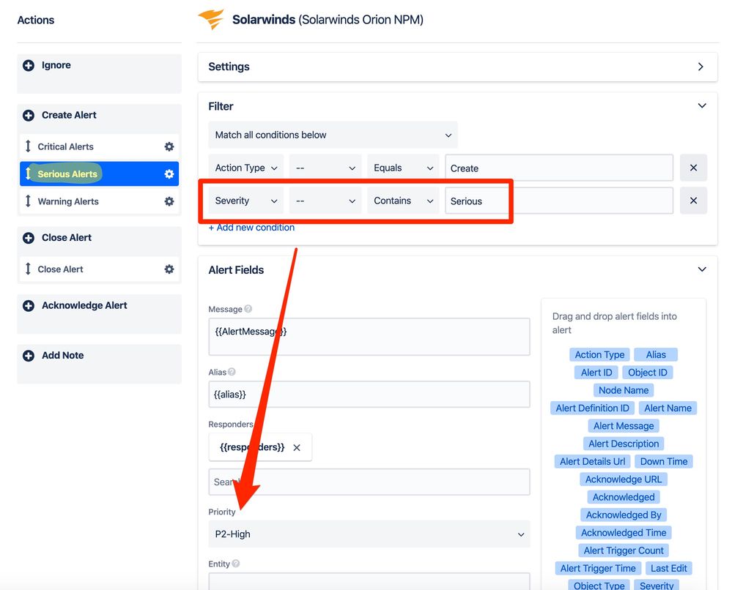Click the Solarwinds logo icon
Viewport: 732px width, 590px height.
click(212, 19)
